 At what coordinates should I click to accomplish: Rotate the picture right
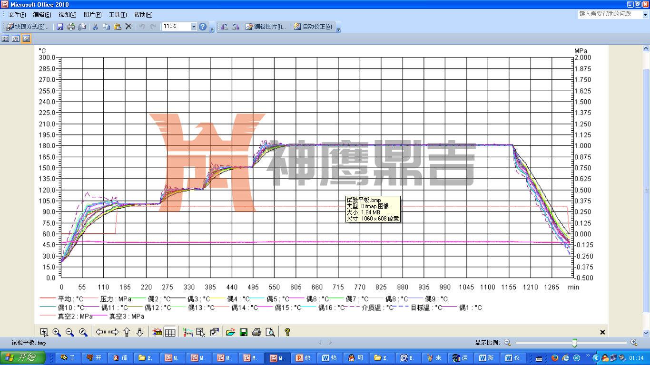pos(236,27)
